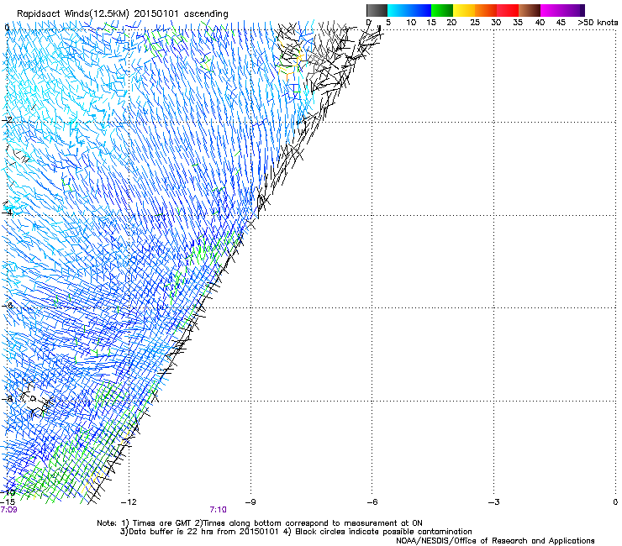Viewport: 622px width, 546px height.
Task: Click the orange 25-30 knots color band
Action: 486,10
